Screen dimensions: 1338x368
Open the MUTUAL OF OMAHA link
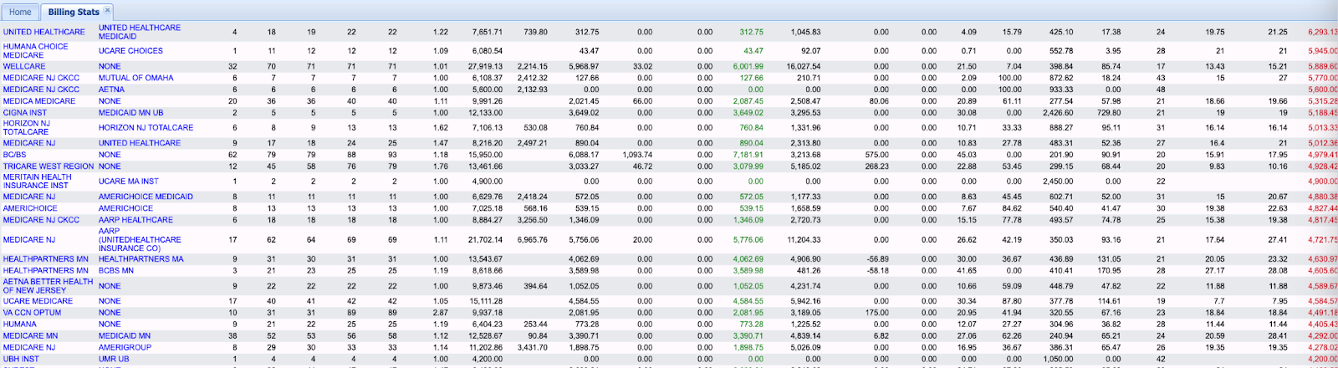[135, 78]
